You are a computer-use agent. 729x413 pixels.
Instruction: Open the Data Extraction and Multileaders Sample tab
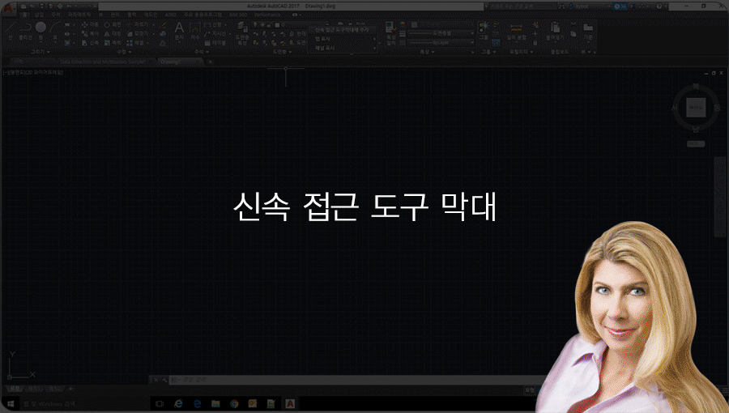[x=99, y=61]
